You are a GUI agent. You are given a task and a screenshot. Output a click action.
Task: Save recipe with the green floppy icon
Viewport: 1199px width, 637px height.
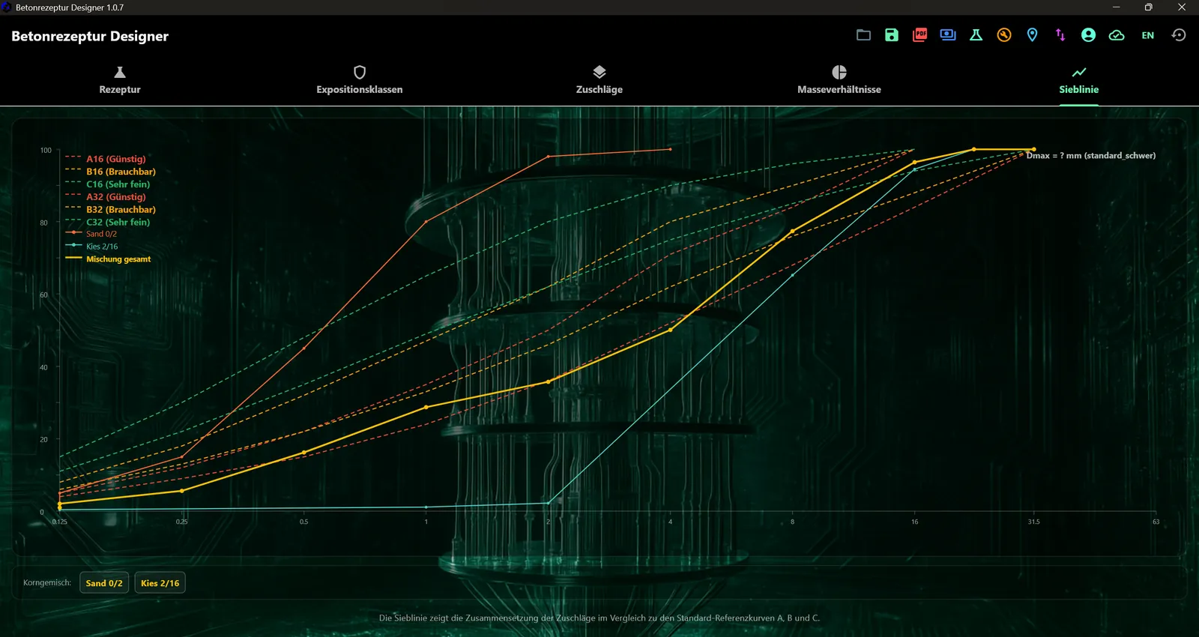click(x=892, y=35)
